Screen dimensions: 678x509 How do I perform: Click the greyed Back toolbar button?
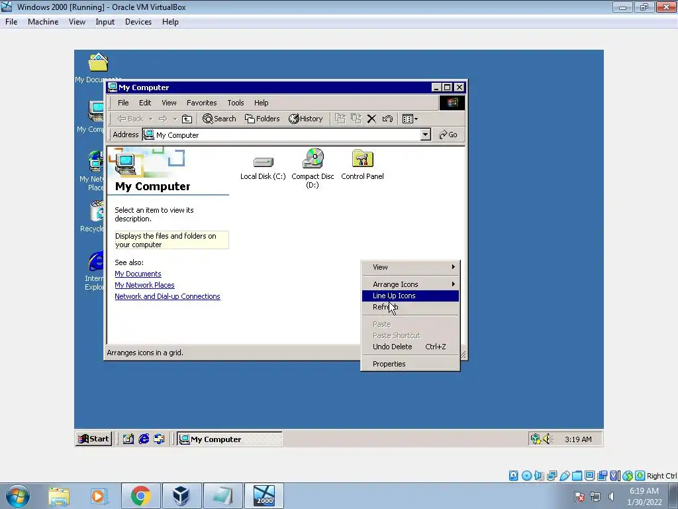[x=130, y=119]
